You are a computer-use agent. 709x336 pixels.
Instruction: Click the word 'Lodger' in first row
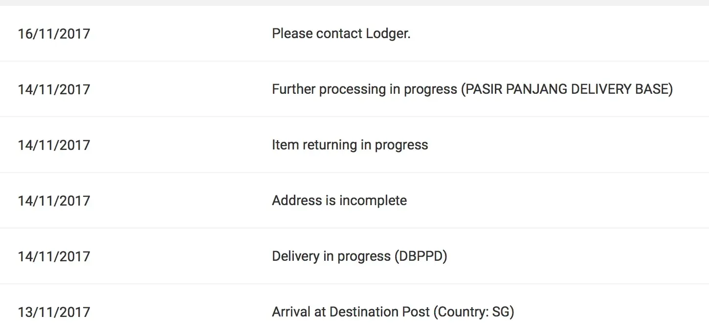(x=388, y=34)
